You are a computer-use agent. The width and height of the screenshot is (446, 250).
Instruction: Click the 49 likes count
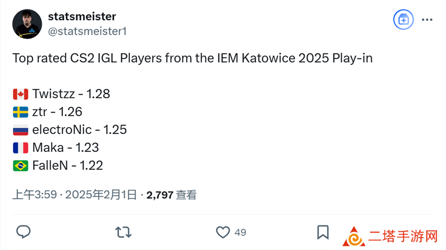(x=240, y=232)
